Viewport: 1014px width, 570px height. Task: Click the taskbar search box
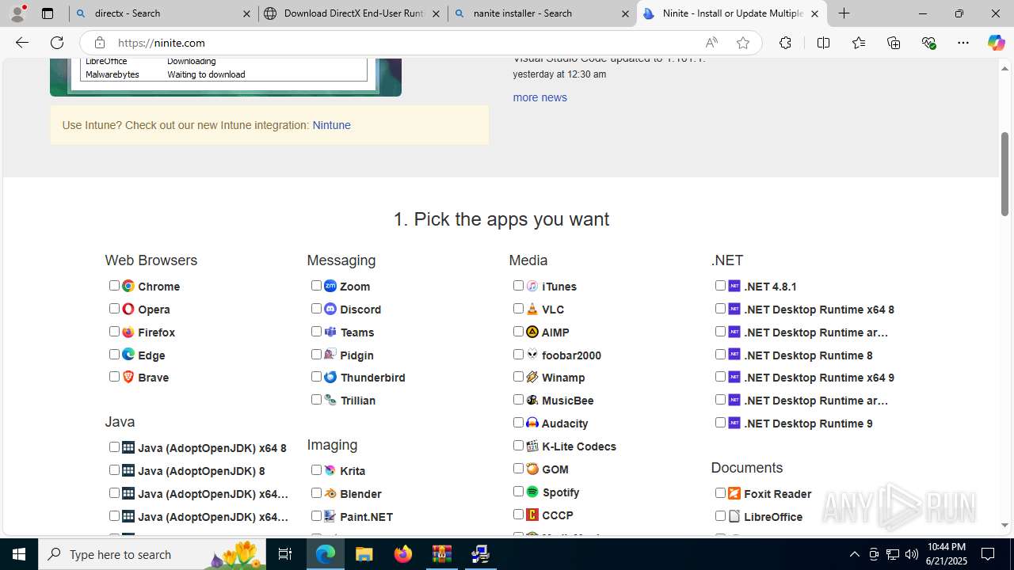[x=152, y=554]
